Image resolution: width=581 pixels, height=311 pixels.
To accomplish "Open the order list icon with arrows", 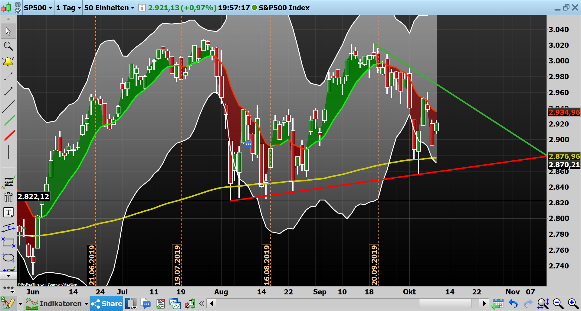I will (x=160, y=303).
